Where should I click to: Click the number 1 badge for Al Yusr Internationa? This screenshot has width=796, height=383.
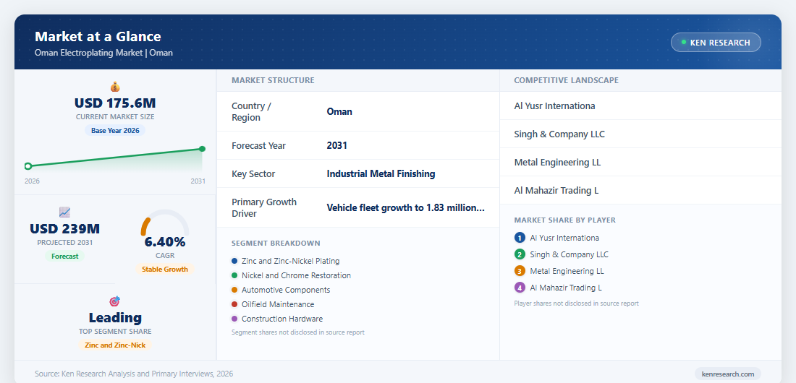coord(520,238)
